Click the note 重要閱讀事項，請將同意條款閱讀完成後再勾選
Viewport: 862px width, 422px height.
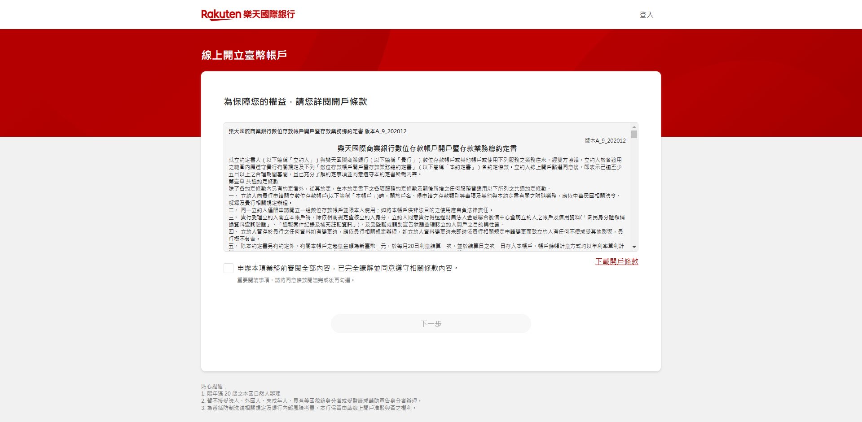(x=296, y=280)
